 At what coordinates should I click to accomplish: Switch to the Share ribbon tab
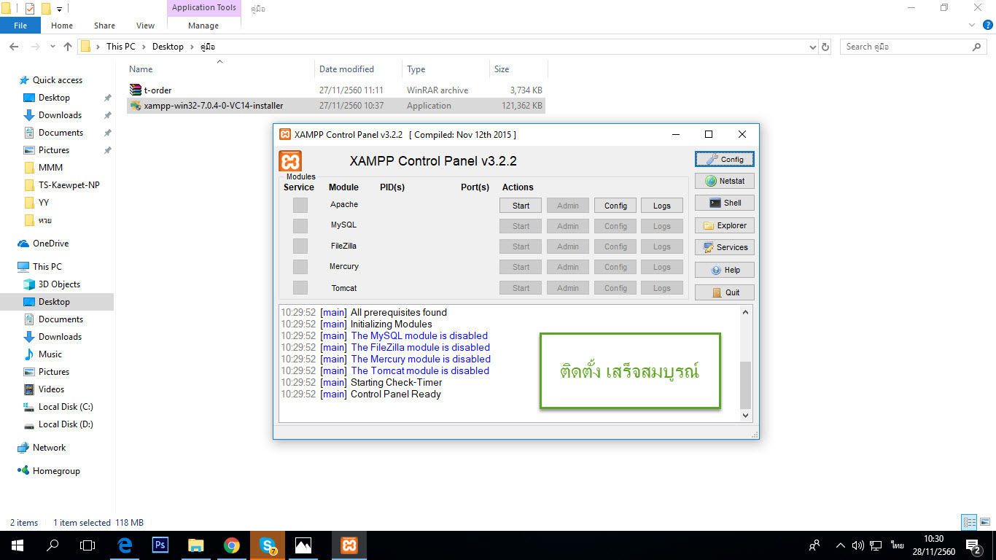pyautogui.click(x=104, y=26)
